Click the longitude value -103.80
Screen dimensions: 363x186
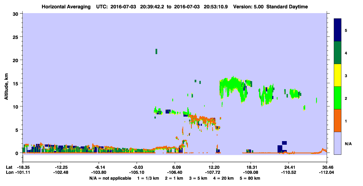[x=99, y=172]
